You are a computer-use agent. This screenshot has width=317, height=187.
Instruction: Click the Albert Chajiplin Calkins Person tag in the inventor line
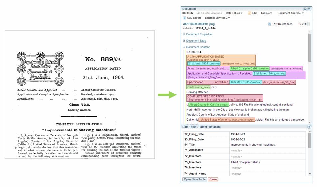pos(250,69)
